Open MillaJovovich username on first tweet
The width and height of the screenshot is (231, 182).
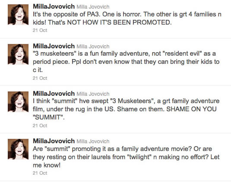tap(54, 6)
